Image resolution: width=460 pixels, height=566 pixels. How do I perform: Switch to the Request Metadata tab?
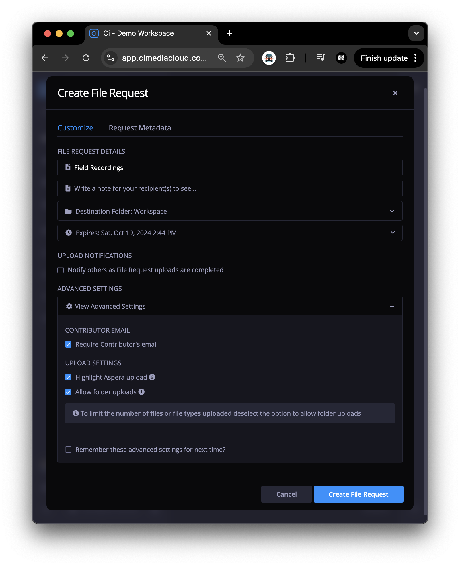click(140, 128)
